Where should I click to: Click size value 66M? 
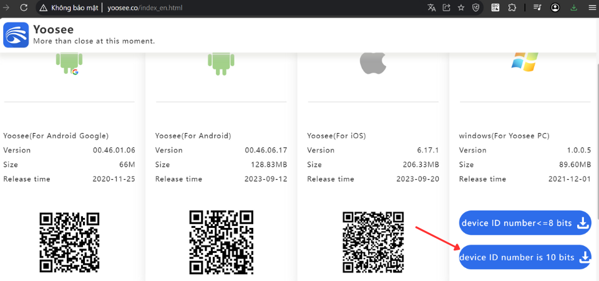[127, 165]
